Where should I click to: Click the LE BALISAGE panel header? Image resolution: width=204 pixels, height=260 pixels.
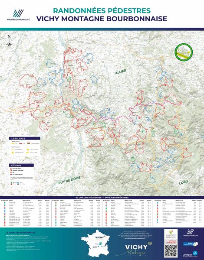pos(25,138)
